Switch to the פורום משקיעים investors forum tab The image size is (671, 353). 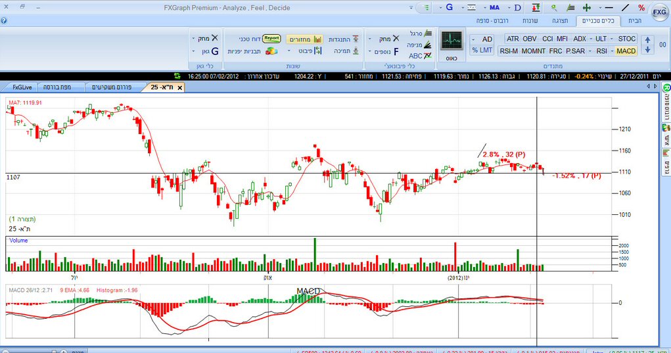(112, 87)
